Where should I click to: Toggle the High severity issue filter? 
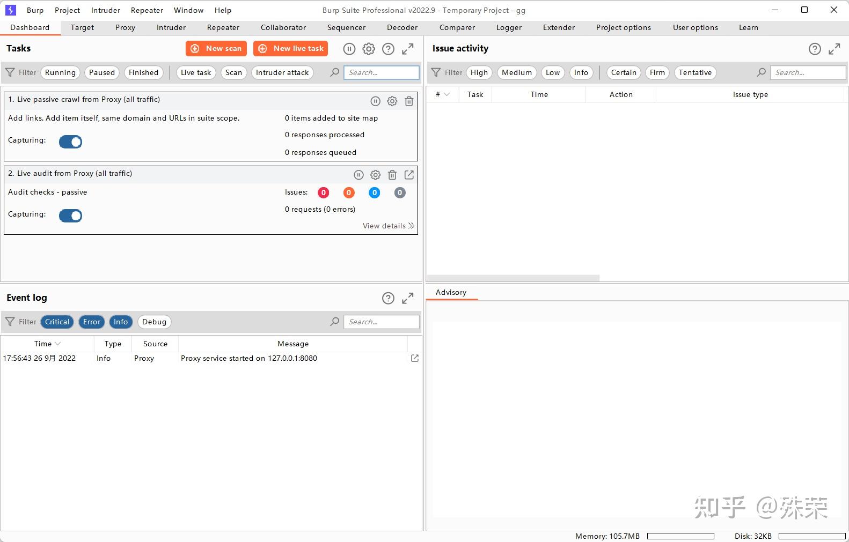[479, 72]
